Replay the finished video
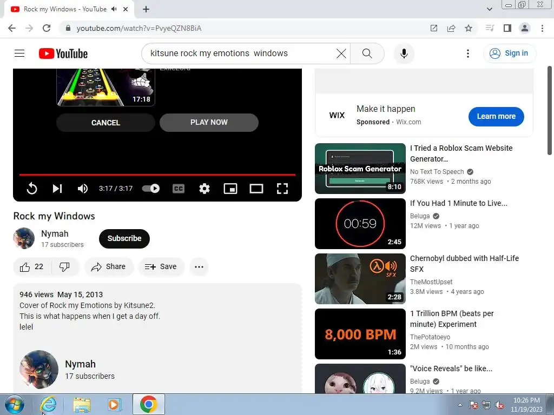 coord(32,189)
